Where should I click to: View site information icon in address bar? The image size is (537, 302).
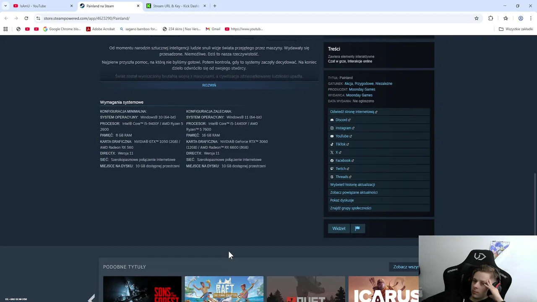click(38, 18)
